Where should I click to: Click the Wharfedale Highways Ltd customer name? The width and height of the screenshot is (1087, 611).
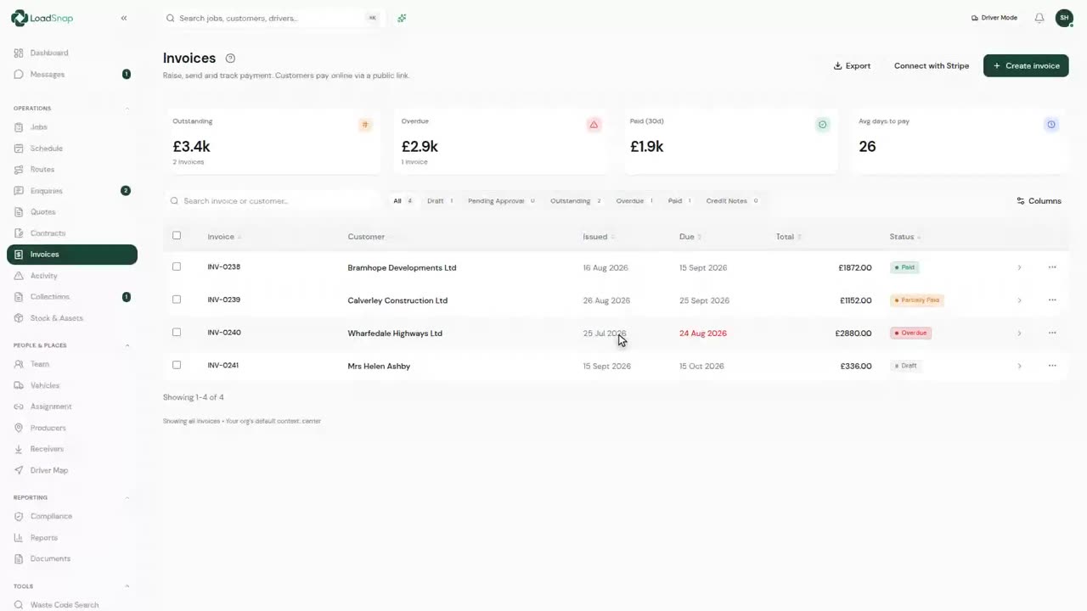click(x=395, y=334)
